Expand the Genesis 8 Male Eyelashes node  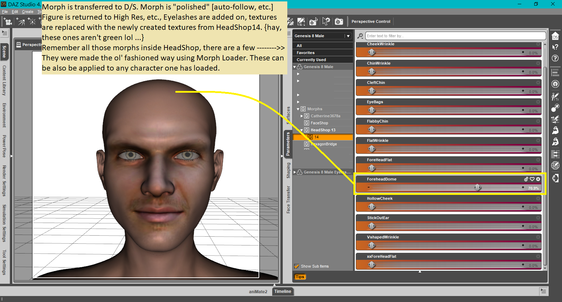(x=295, y=172)
